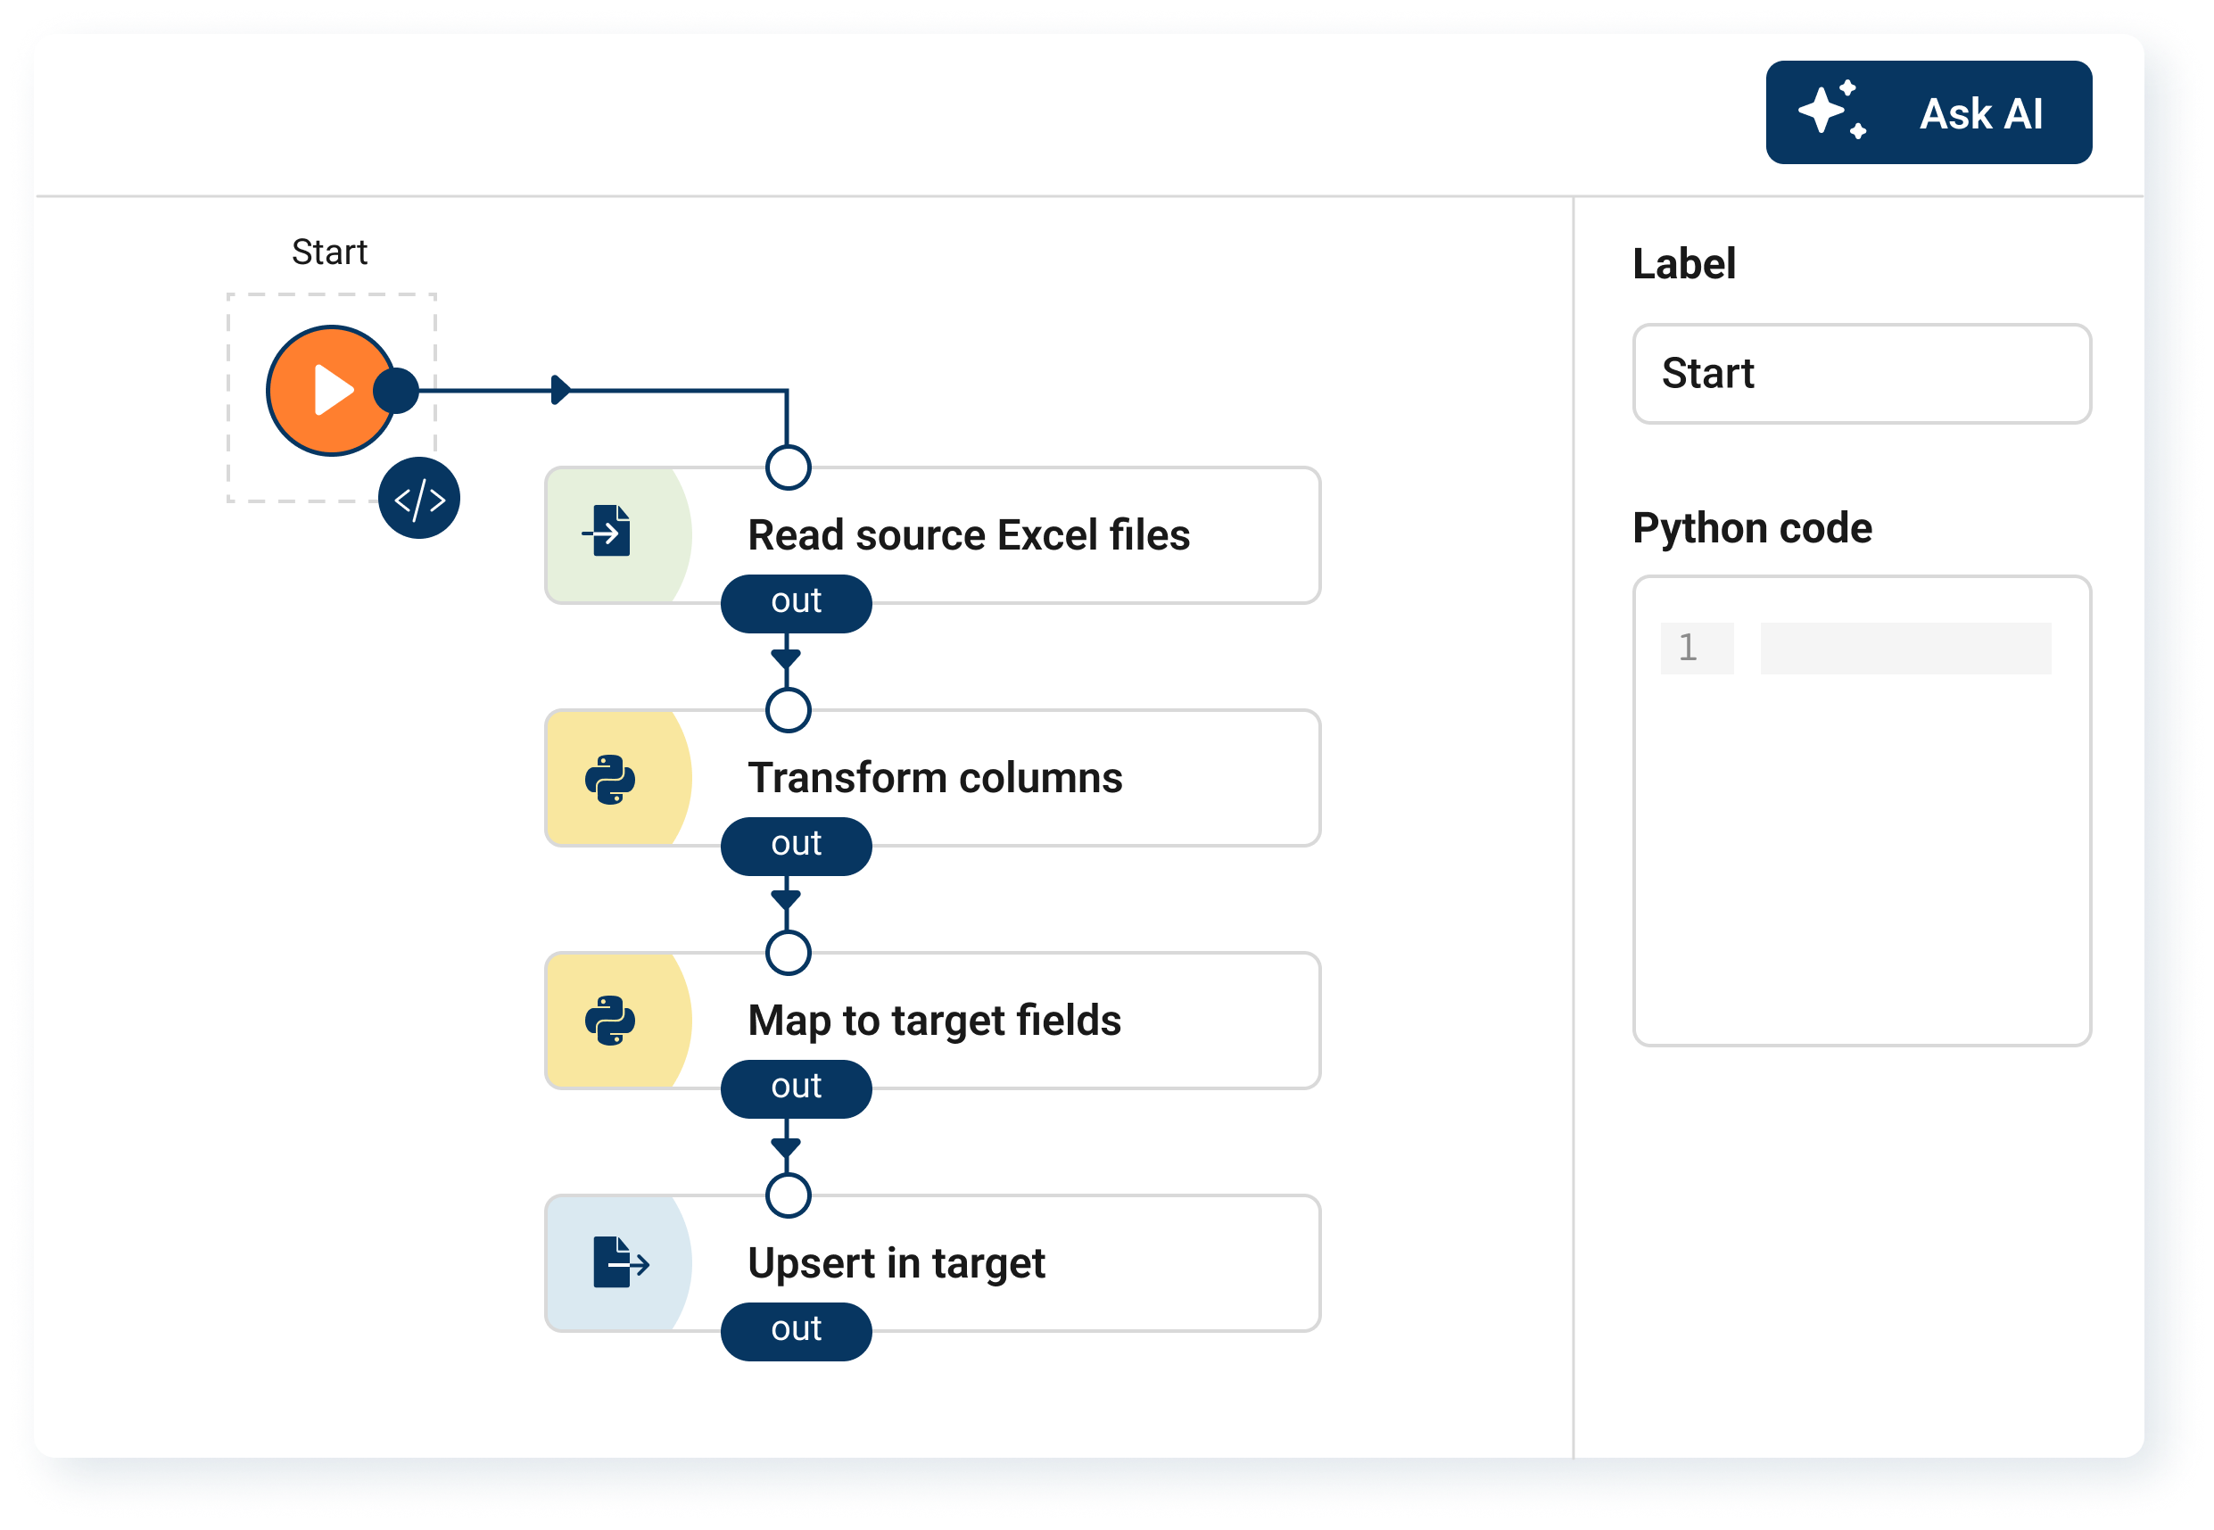Click input port circle above Read source Excel files
The width and height of the screenshot is (2214, 1530).
point(788,467)
